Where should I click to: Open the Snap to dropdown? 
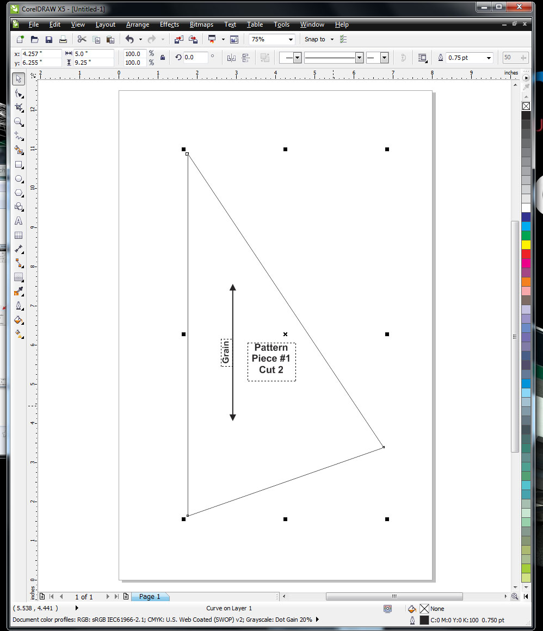click(332, 39)
